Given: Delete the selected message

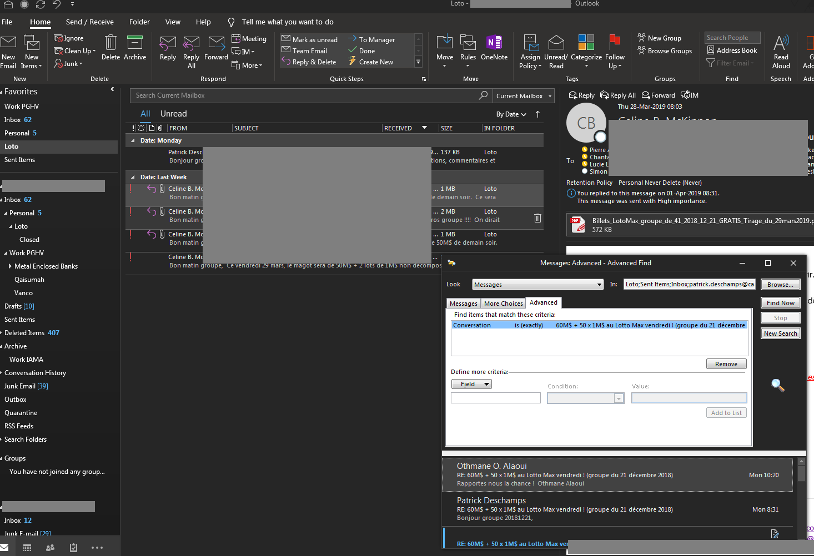Looking at the screenshot, I should [x=110, y=48].
